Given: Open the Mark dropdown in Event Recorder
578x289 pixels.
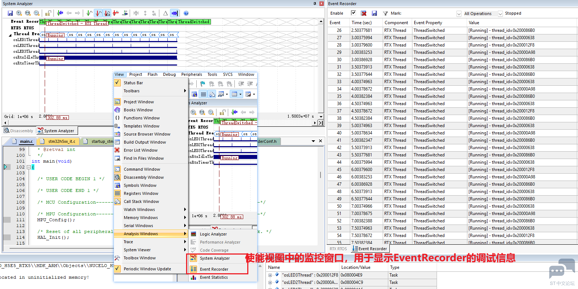Looking at the screenshot, I should (x=459, y=14).
